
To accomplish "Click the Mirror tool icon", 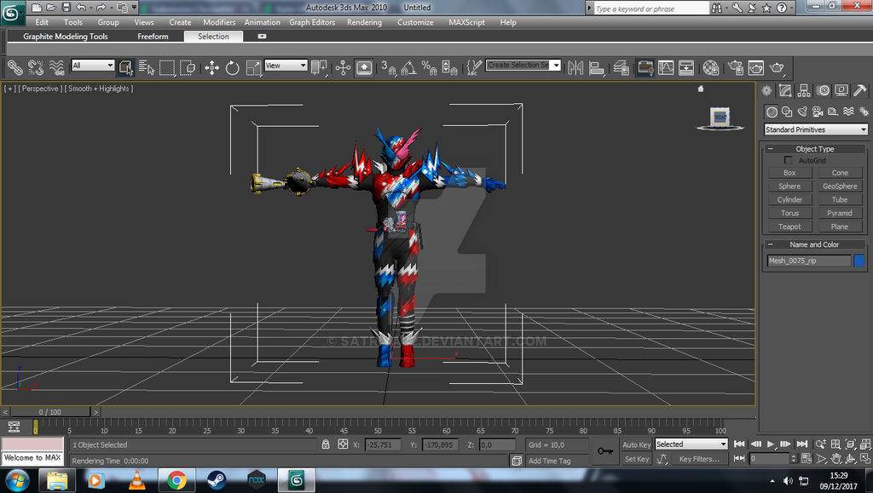I will 575,68.
